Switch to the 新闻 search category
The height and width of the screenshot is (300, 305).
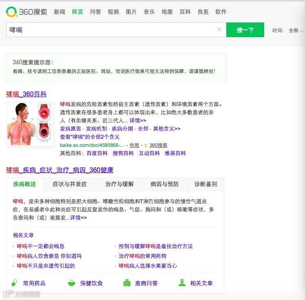click(59, 12)
